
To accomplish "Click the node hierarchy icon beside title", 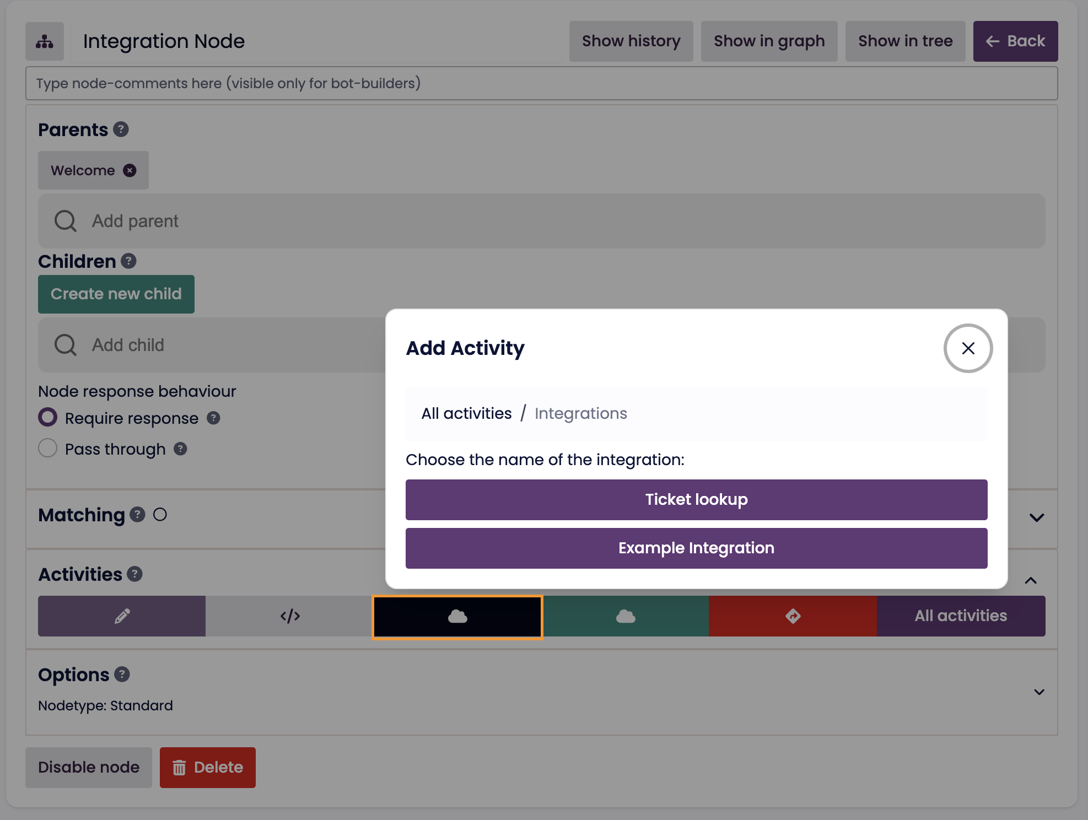I will [45, 41].
